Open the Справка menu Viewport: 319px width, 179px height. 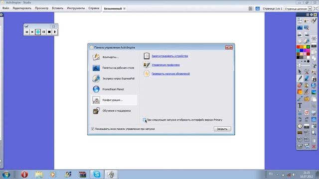point(94,8)
